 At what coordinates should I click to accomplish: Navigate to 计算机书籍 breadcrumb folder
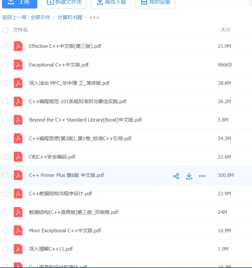point(70,17)
